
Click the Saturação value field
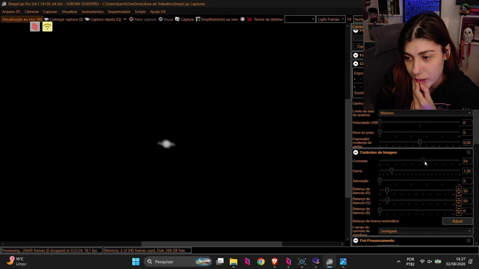pyautogui.click(x=467, y=181)
